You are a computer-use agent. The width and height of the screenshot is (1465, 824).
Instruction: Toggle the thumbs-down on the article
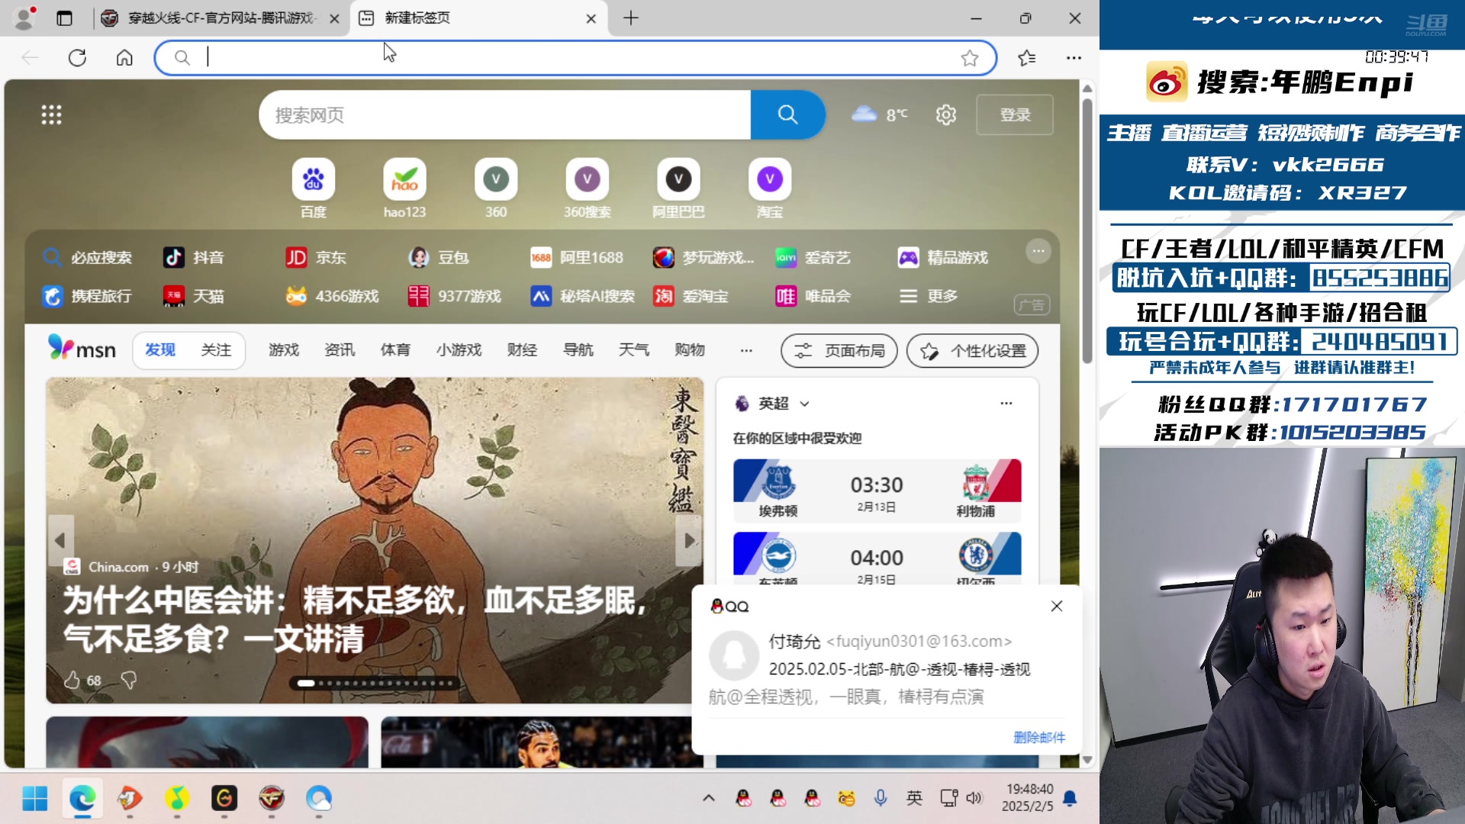tap(130, 680)
